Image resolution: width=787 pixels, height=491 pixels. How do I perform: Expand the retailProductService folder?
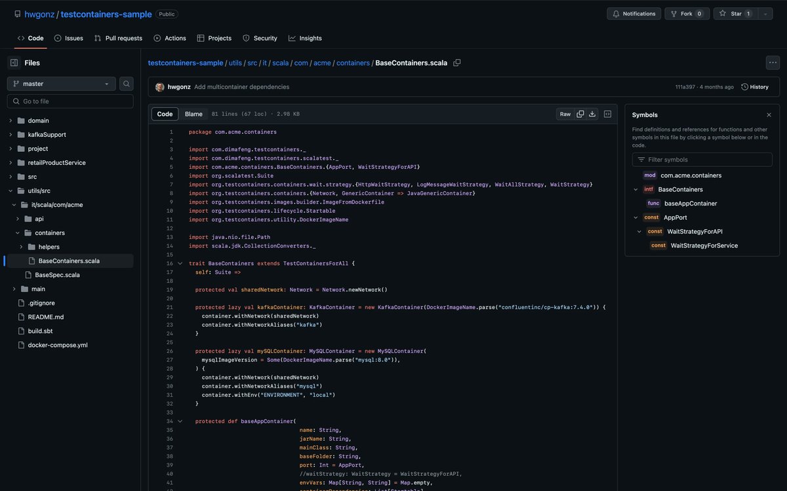click(x=10, y=162)
